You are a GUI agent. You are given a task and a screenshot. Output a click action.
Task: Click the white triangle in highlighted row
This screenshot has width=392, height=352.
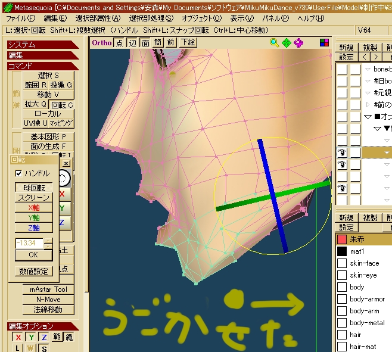[x=387, y=152]
